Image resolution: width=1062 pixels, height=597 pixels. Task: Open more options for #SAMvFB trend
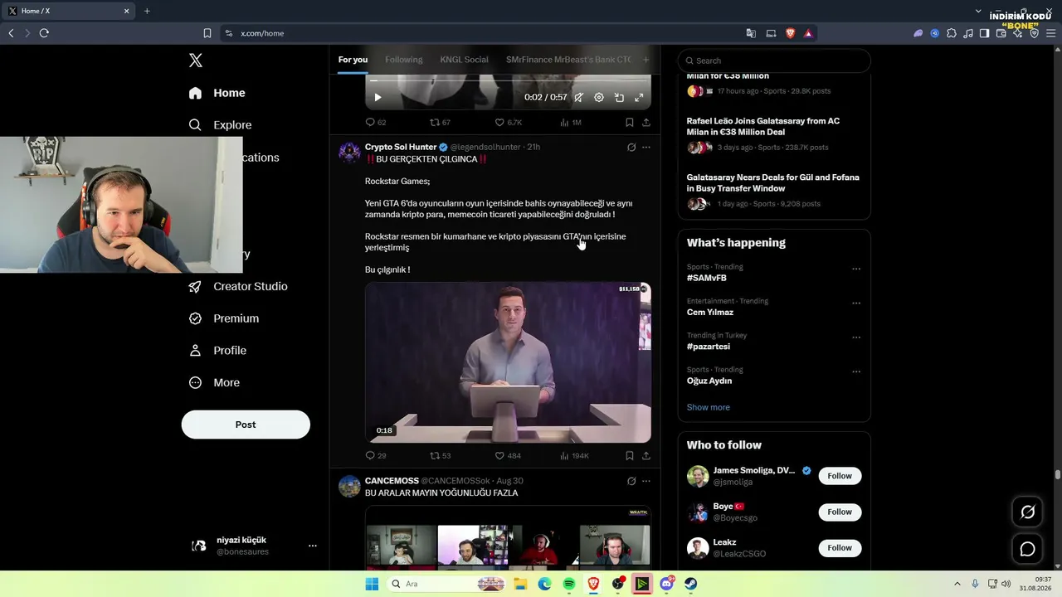pos(856,269)
